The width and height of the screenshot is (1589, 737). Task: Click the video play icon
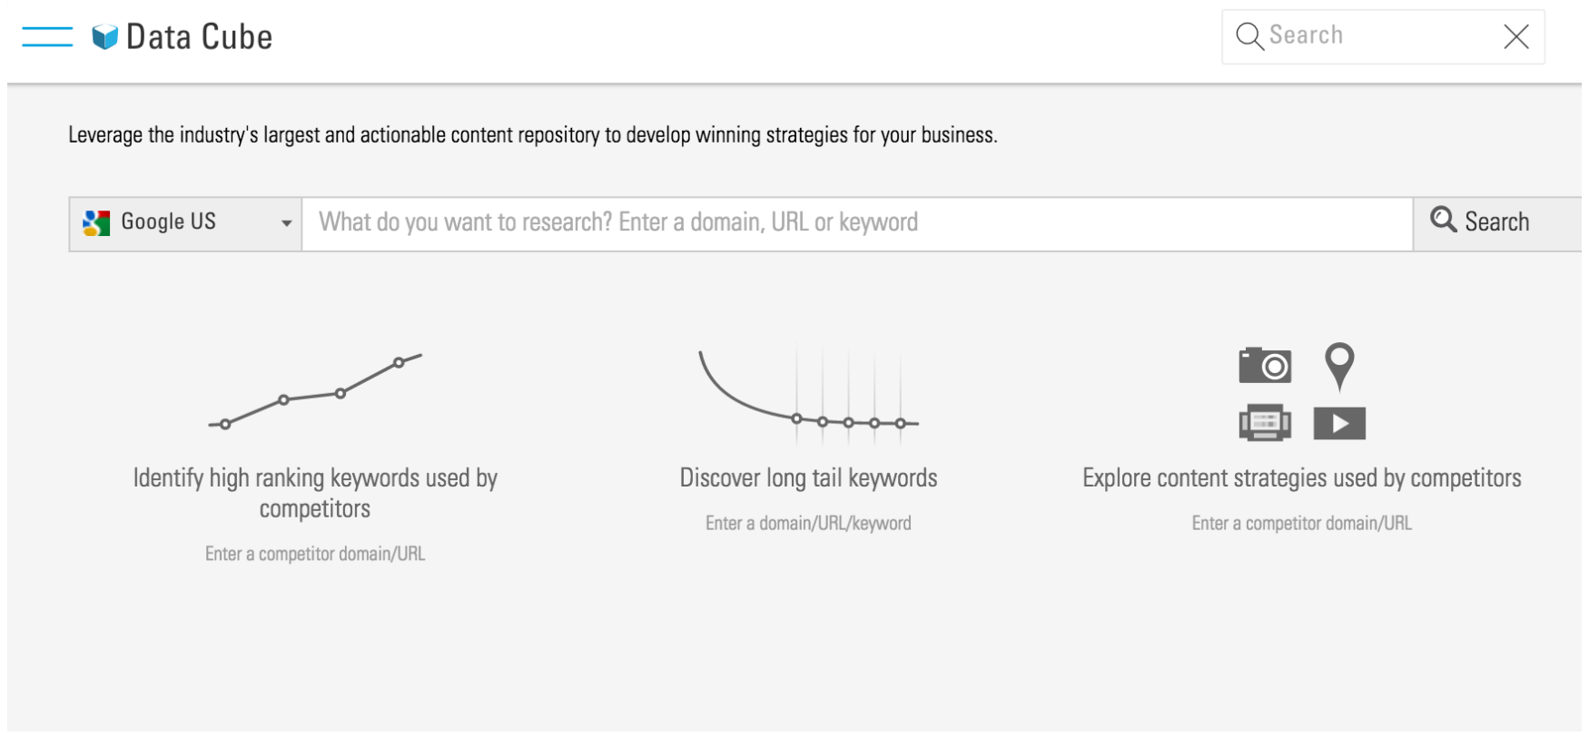click(x=1339, y=423)
